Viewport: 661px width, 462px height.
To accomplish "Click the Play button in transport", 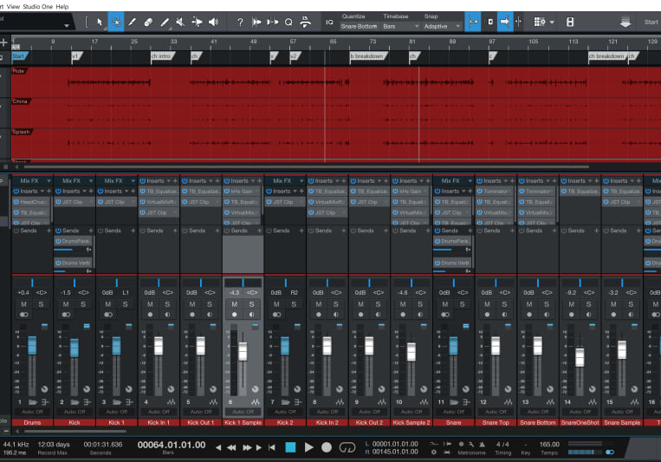I will pos(308,447).
